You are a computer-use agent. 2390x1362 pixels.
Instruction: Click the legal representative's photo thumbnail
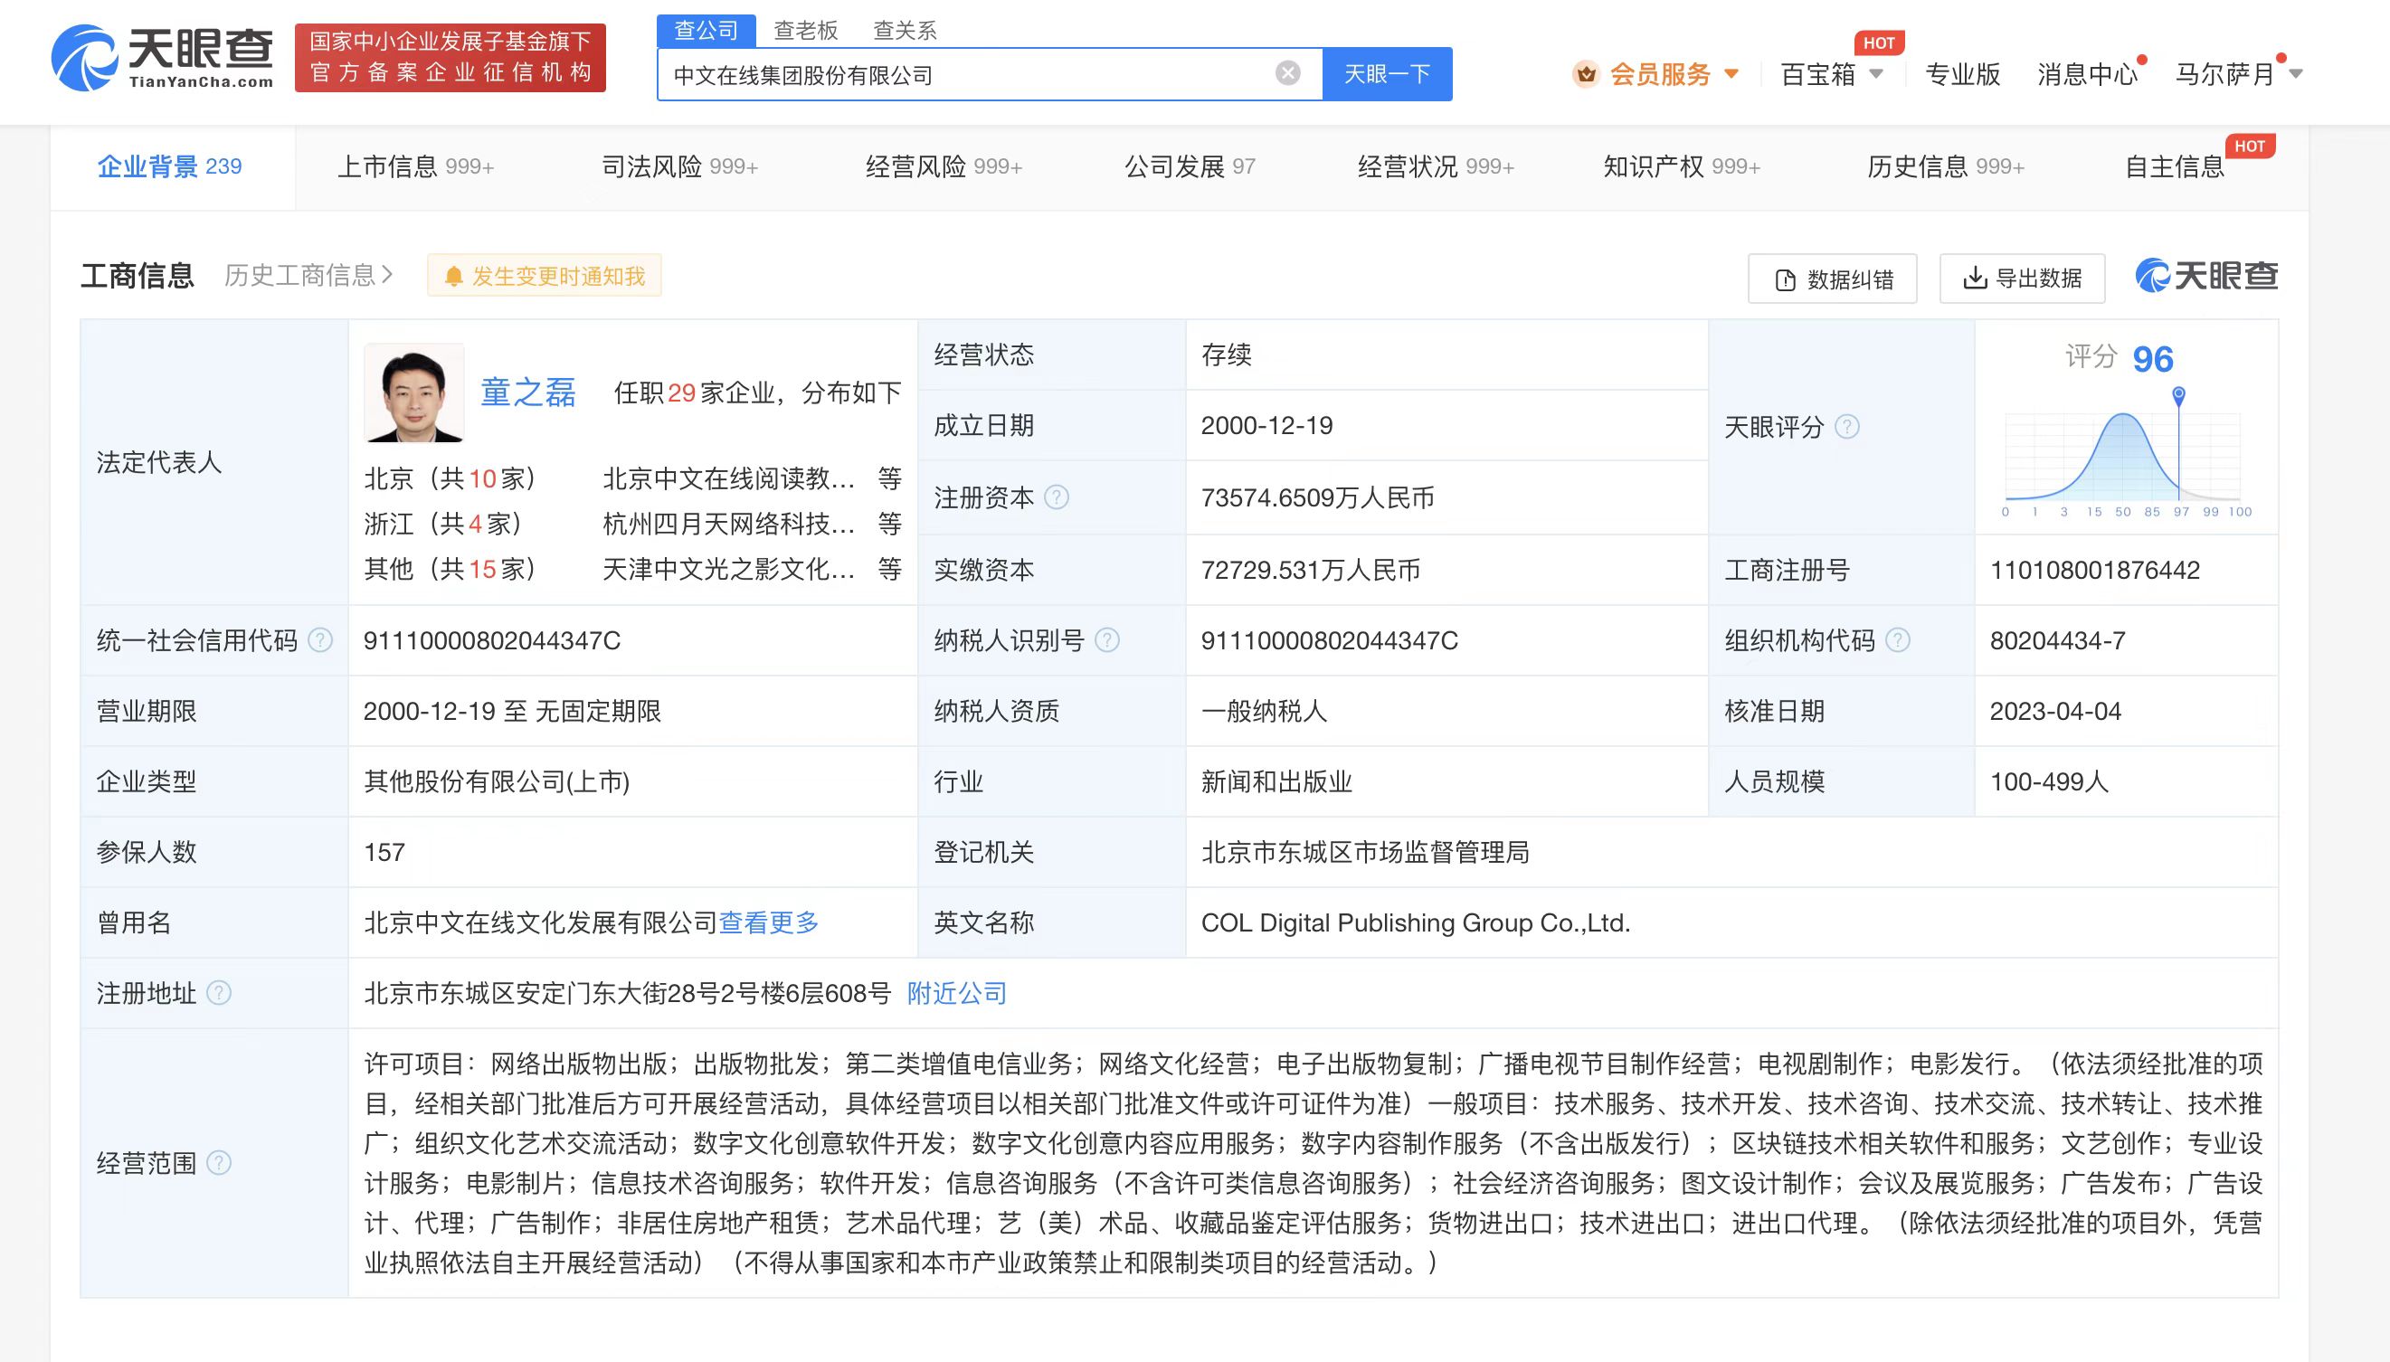click(x=413, y=393)
